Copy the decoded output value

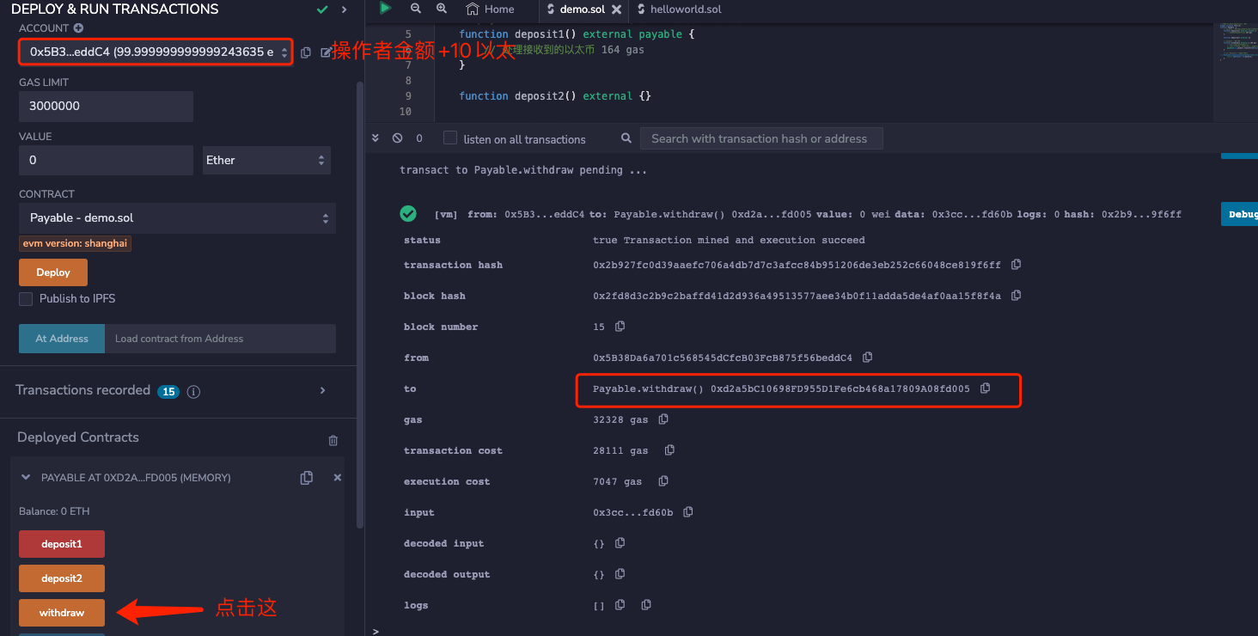(x=620, y=574)
